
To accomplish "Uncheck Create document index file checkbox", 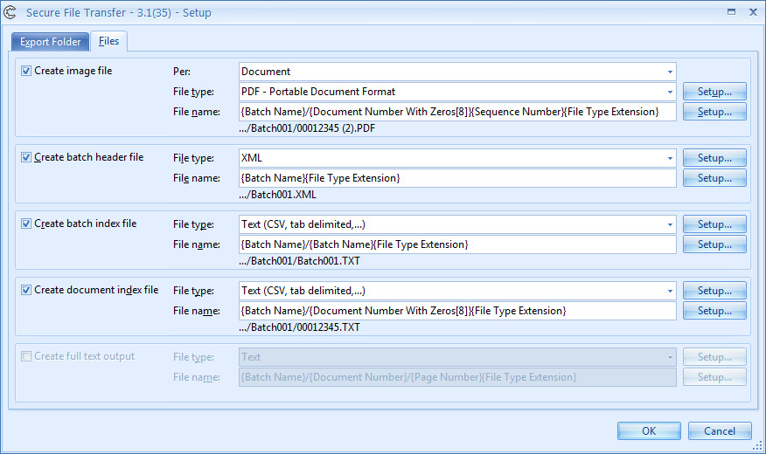I will point(26,290).
